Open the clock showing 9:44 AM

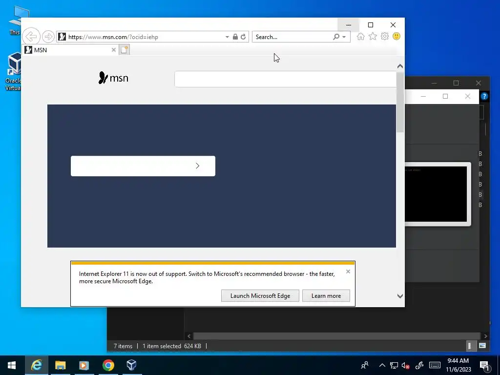[458, 365]
